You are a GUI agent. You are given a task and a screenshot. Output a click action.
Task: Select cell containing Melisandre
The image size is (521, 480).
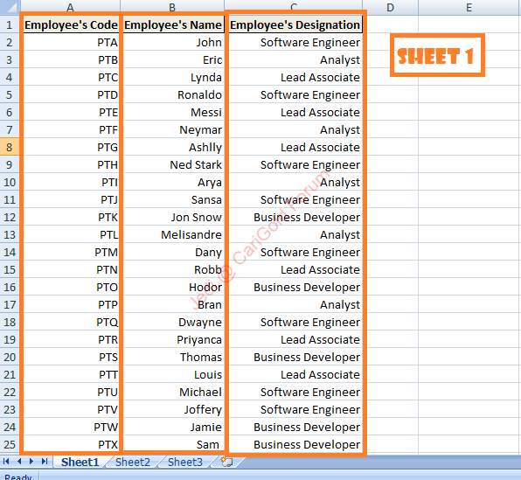[x=173, y=234]
